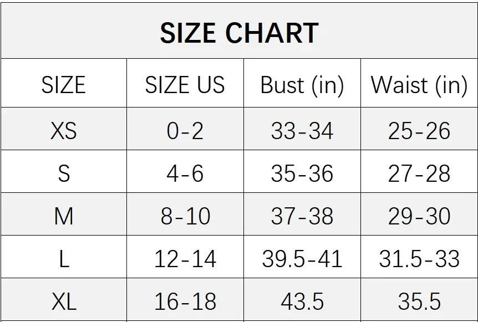
Task: Click the Bust (in) header cell
Action: (302, 83)
